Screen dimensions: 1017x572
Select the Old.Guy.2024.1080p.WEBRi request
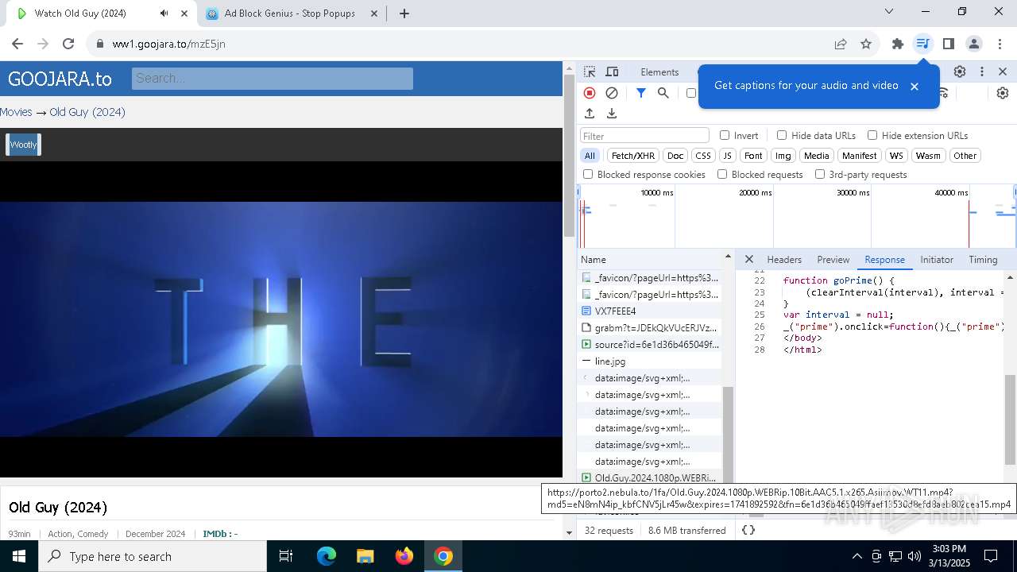(x=649, y=478)
